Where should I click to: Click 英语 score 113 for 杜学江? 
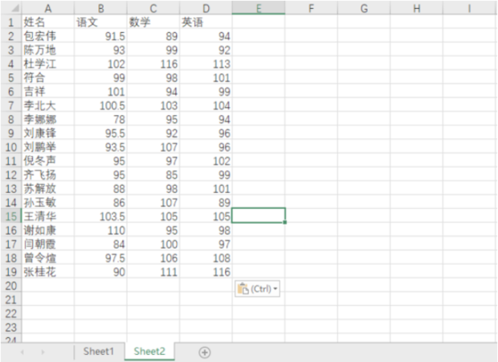click(x=206, y=64)
